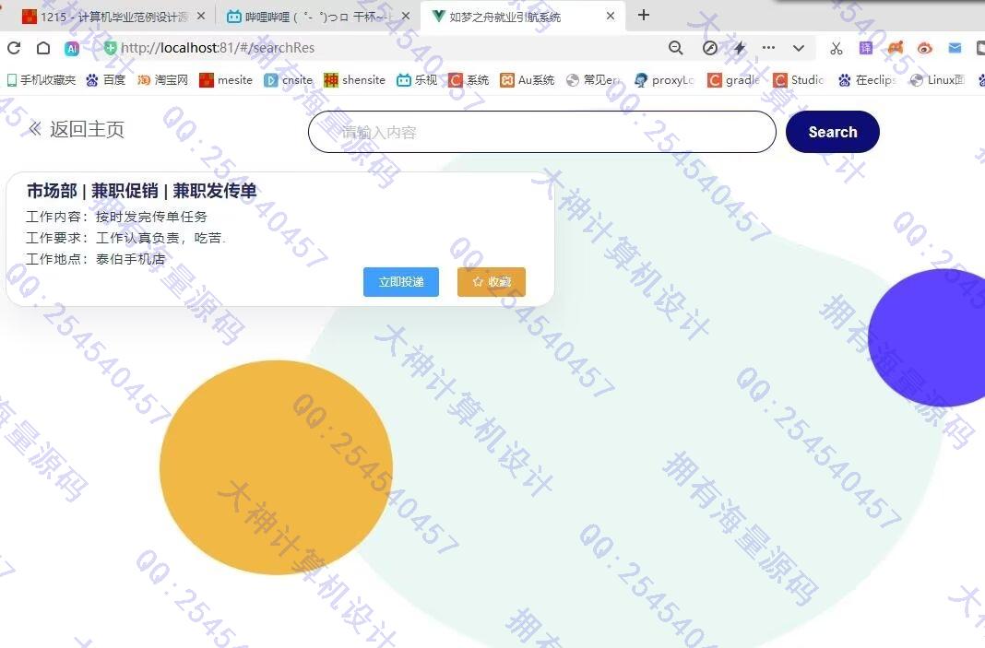Screen dimensions: 985x648
Task: Open the scissors screenshot tool
Action: (x=837, y=48)
